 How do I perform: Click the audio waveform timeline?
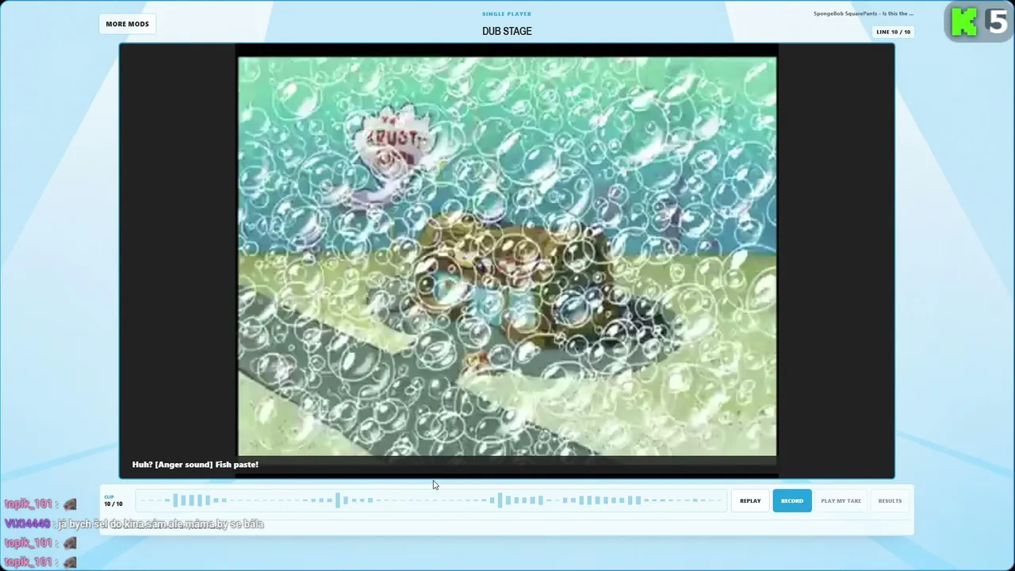click(430, 500)
